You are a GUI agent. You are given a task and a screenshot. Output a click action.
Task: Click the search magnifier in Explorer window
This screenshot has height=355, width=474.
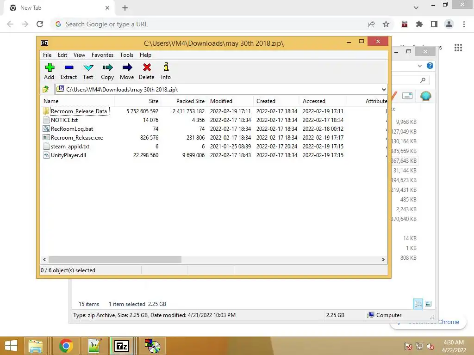423,80
